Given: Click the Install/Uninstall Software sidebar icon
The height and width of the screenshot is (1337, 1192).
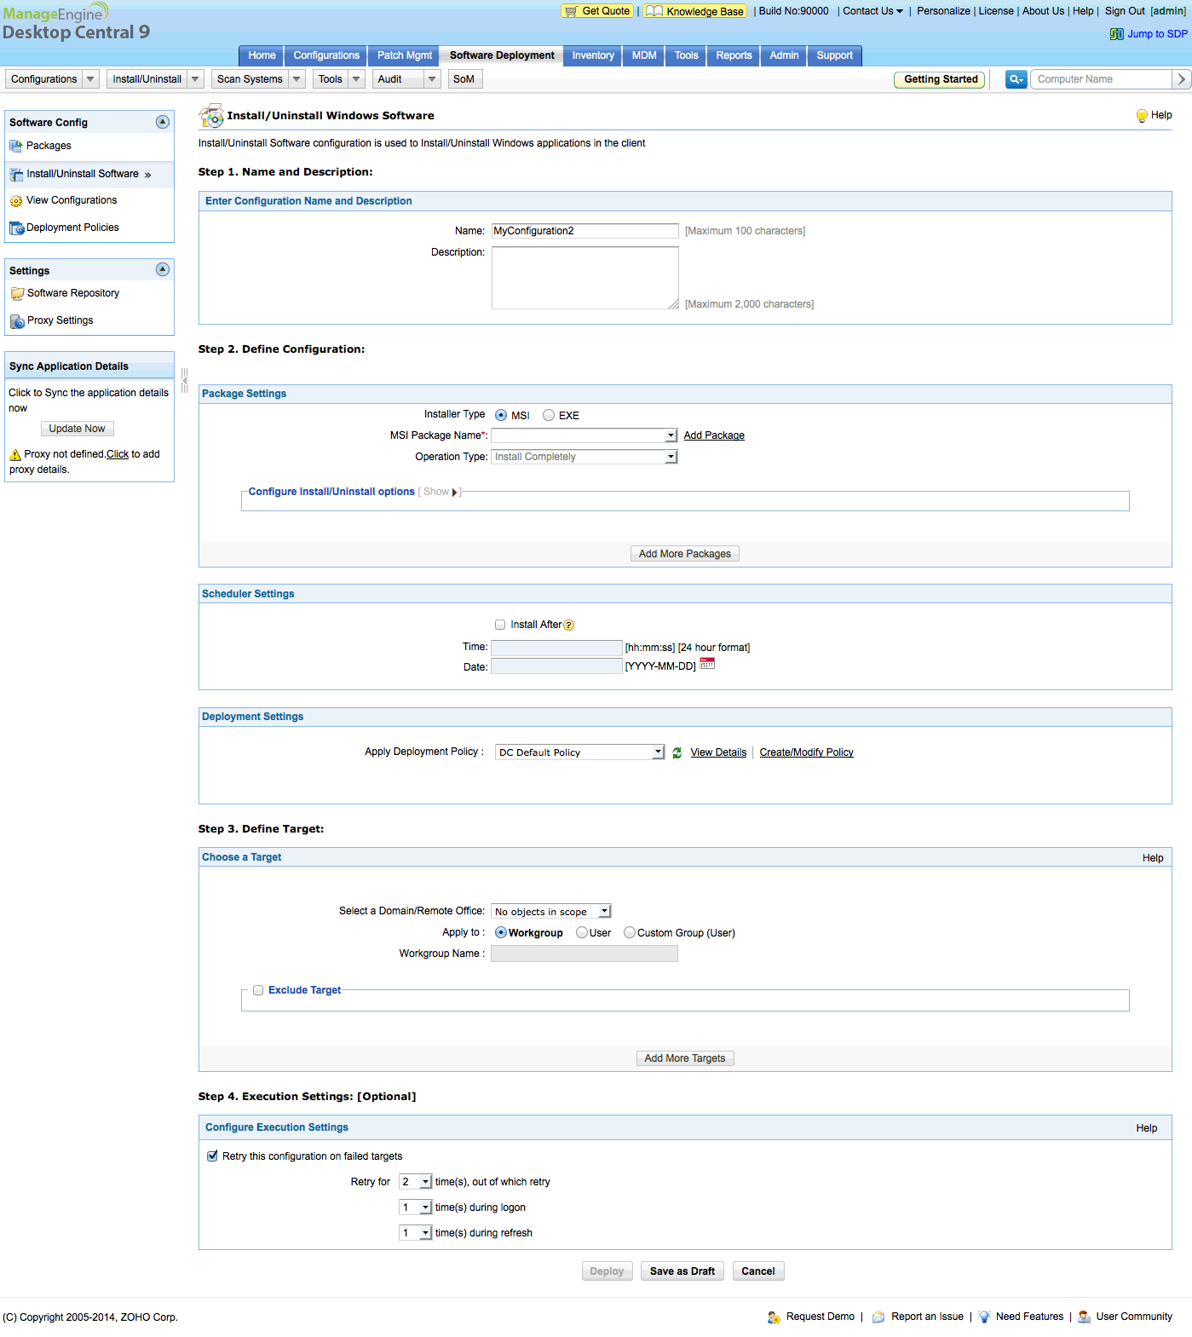Looking at the screenshot, I should click(x=16, y=174).
